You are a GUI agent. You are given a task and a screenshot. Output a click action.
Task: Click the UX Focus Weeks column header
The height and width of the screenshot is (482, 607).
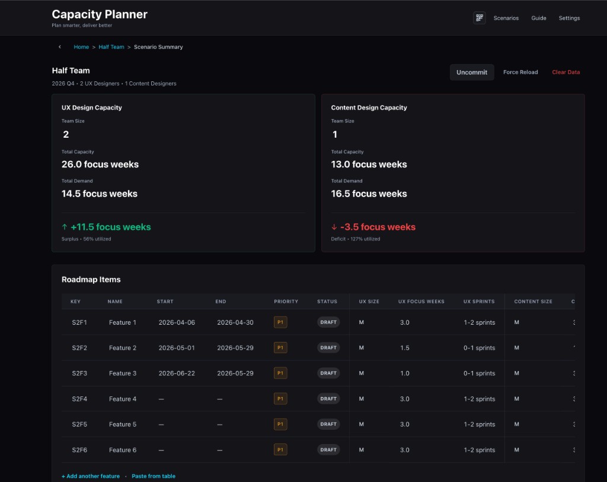[421, 302]
